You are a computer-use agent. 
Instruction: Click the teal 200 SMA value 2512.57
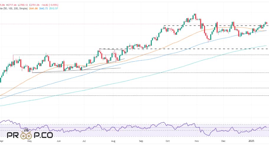[x=53, y=8]
